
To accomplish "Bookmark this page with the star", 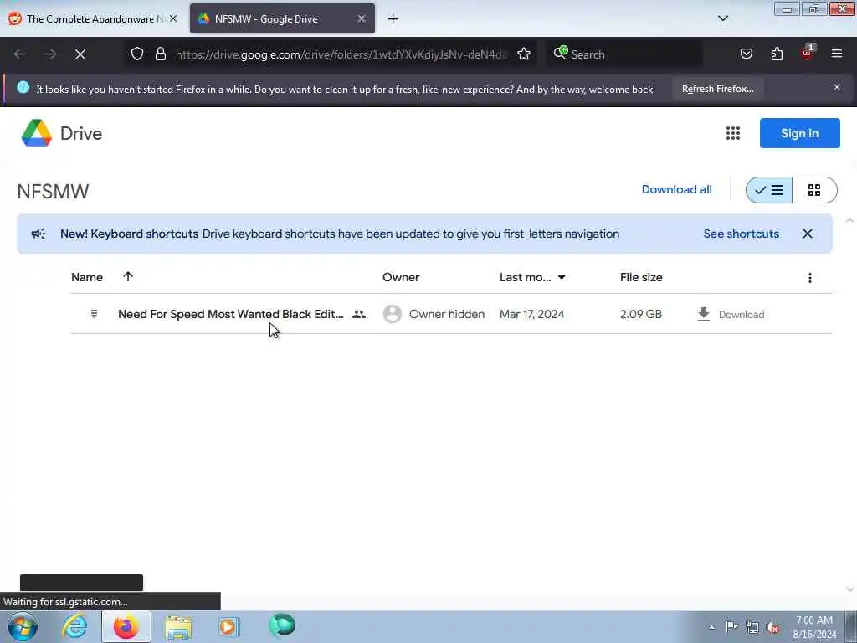I will click(524, 54).
